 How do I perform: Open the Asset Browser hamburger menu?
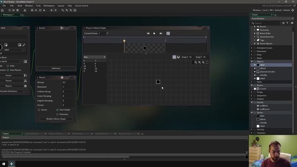coord(292,23)
